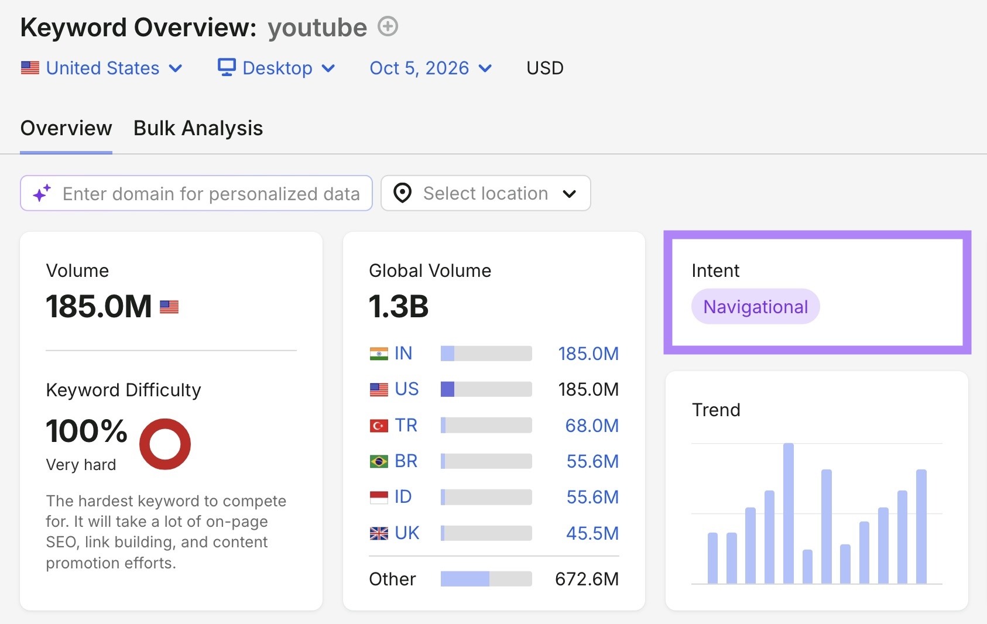This screenshot has width=987, height=624.
Task: Click the 45.5M volume value
Action: [592, 533]
